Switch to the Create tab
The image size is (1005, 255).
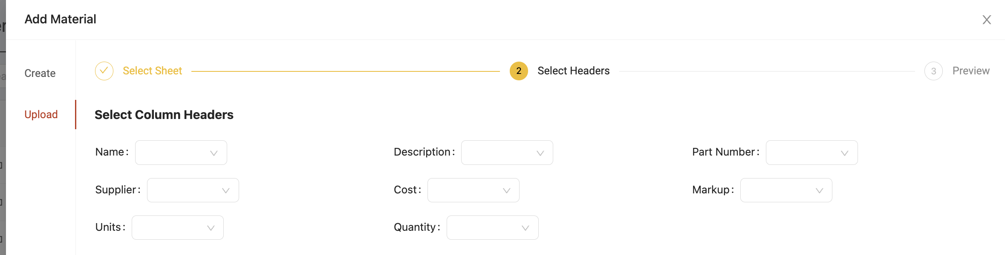tap(40, 73)
